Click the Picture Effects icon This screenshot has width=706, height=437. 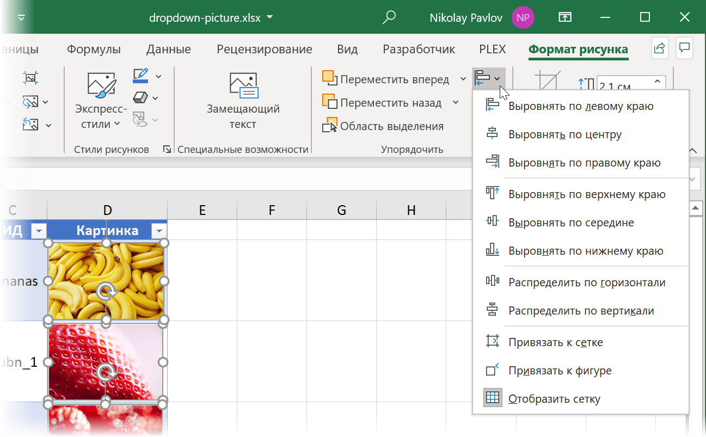click(140, 98)
